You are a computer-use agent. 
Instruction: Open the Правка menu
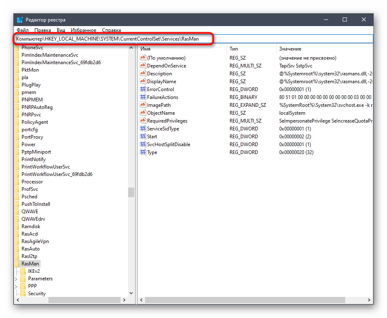click(43, 30)
